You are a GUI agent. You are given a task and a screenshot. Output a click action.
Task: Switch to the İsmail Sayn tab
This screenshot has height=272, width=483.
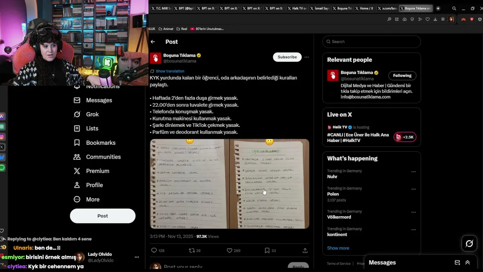[320, 8]
